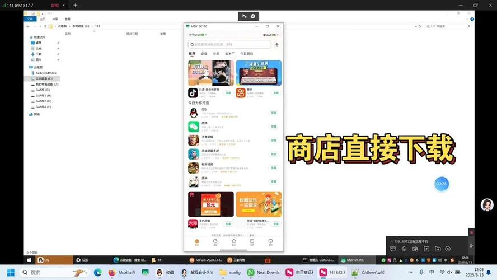Open the downloads arrow icon beside search
This screenshot has height=280, width=497.
(276, 45)
